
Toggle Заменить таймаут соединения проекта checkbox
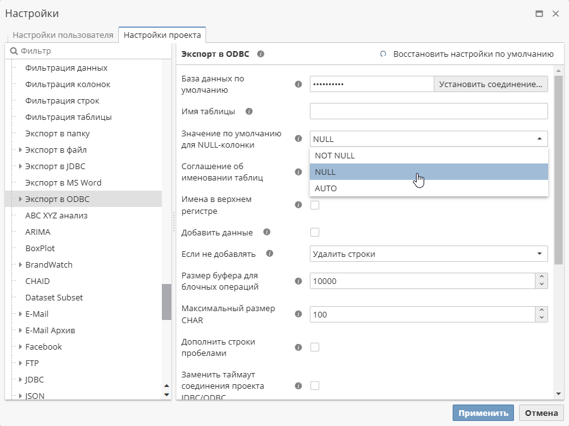point(315,386)
